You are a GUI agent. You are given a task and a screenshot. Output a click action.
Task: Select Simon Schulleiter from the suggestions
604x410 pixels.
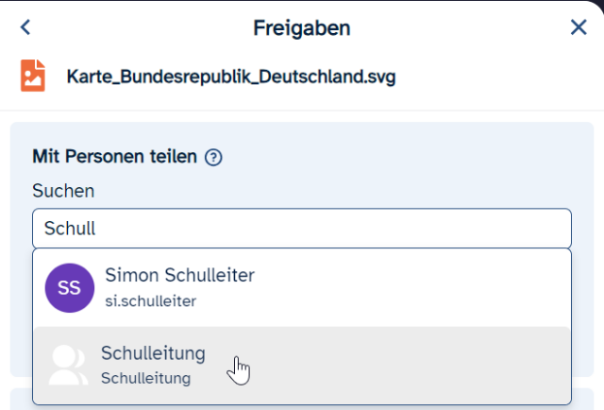click(x=179, y=276)
